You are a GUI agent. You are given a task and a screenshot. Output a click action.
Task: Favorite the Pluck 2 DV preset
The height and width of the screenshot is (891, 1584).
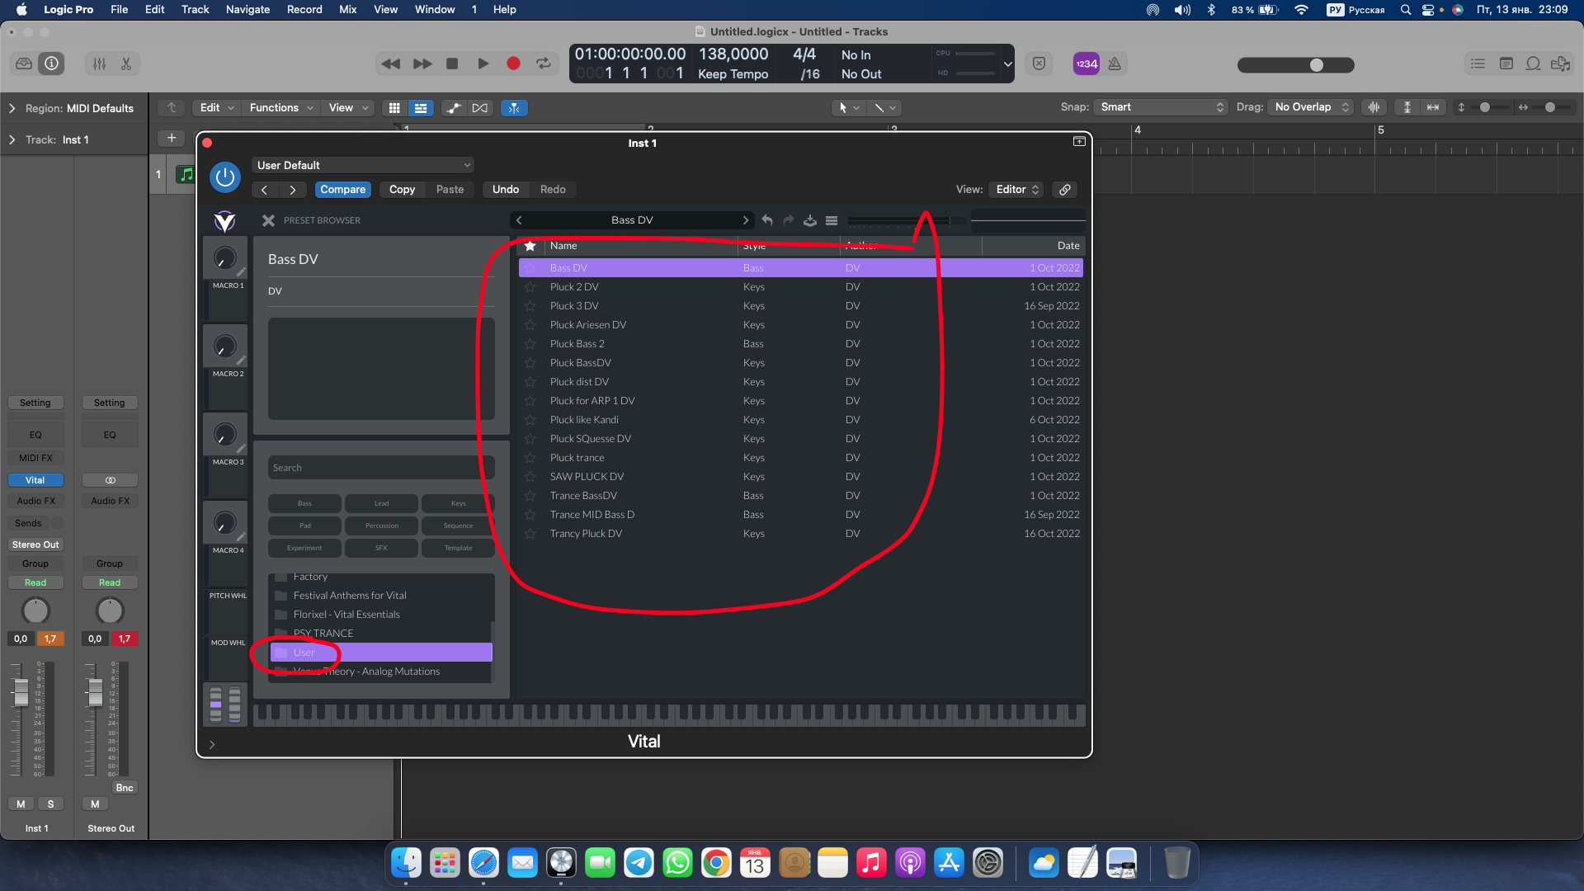[x=530, y=287]
